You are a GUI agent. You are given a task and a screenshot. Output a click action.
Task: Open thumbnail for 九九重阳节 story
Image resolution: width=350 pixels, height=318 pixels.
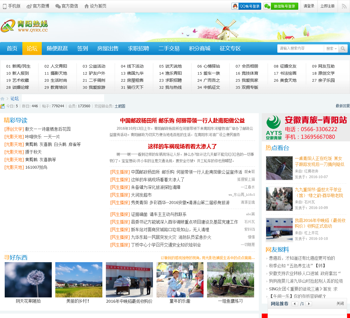[x=279, y=199]
